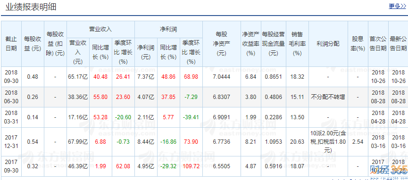The height and width of the screenshot is (180, 408).
Task: Select the 2.54 dividend yield value
Action: [358, 142]
